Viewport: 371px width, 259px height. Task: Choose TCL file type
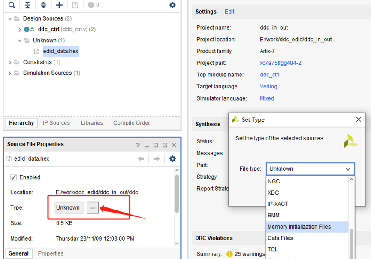(x=308, y=249)
